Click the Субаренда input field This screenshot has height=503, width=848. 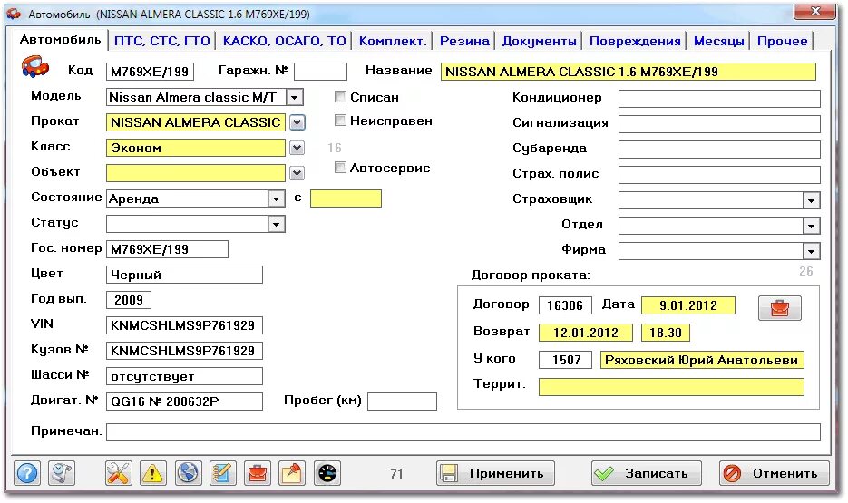[x=720, y=150]
